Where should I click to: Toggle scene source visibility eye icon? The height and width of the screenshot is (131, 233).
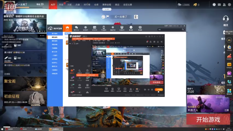(x=70, y=43)
